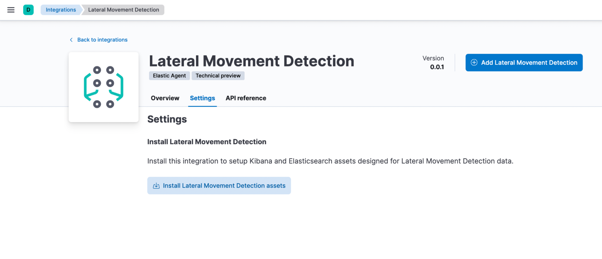This screenshot has height=259, width=602.
Task: Switch to the Overview tab
Action: coord(165,98)
